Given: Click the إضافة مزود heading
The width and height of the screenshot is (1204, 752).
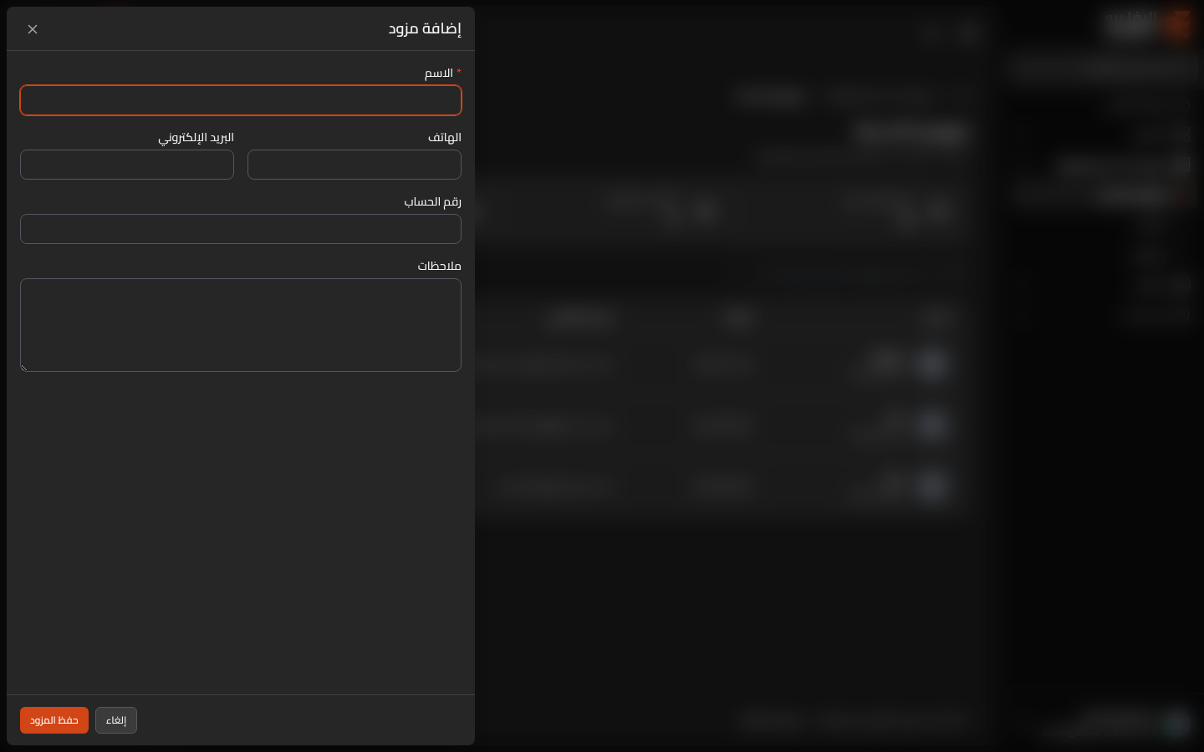Looking at the screenshot, I should coord(425,28).
